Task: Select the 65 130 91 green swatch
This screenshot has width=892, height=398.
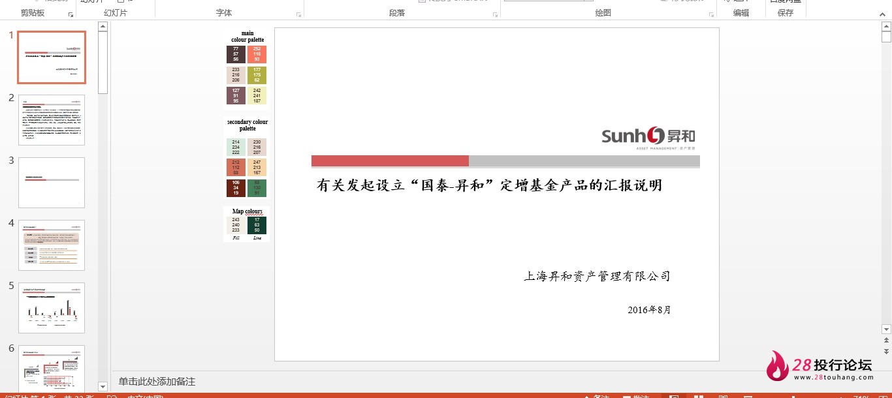Action: pyautogui.click(x=257, y=189)
